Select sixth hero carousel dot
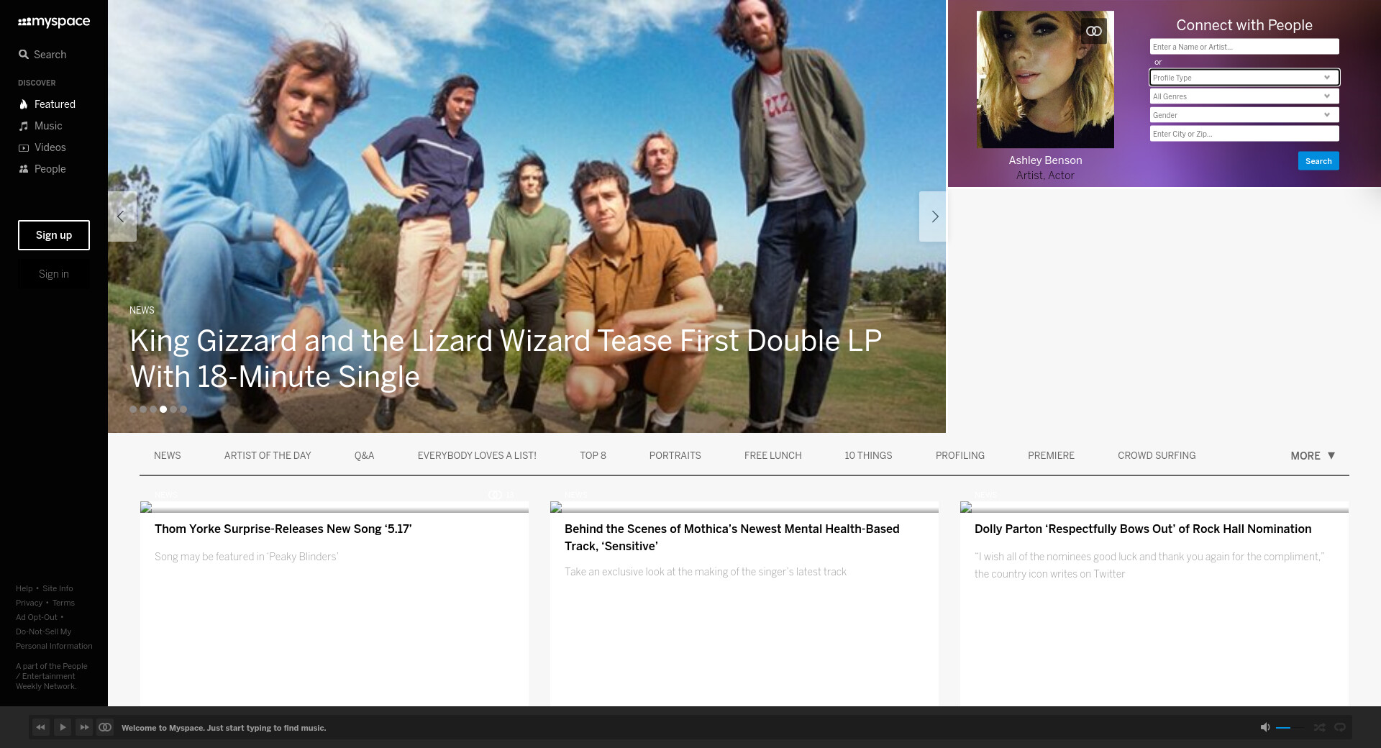 pyautogui.click(x=183, y=409)
